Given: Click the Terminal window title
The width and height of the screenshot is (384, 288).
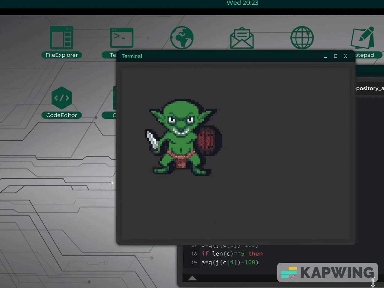Looking at the screenshot, I should click(x=132, y=56).
